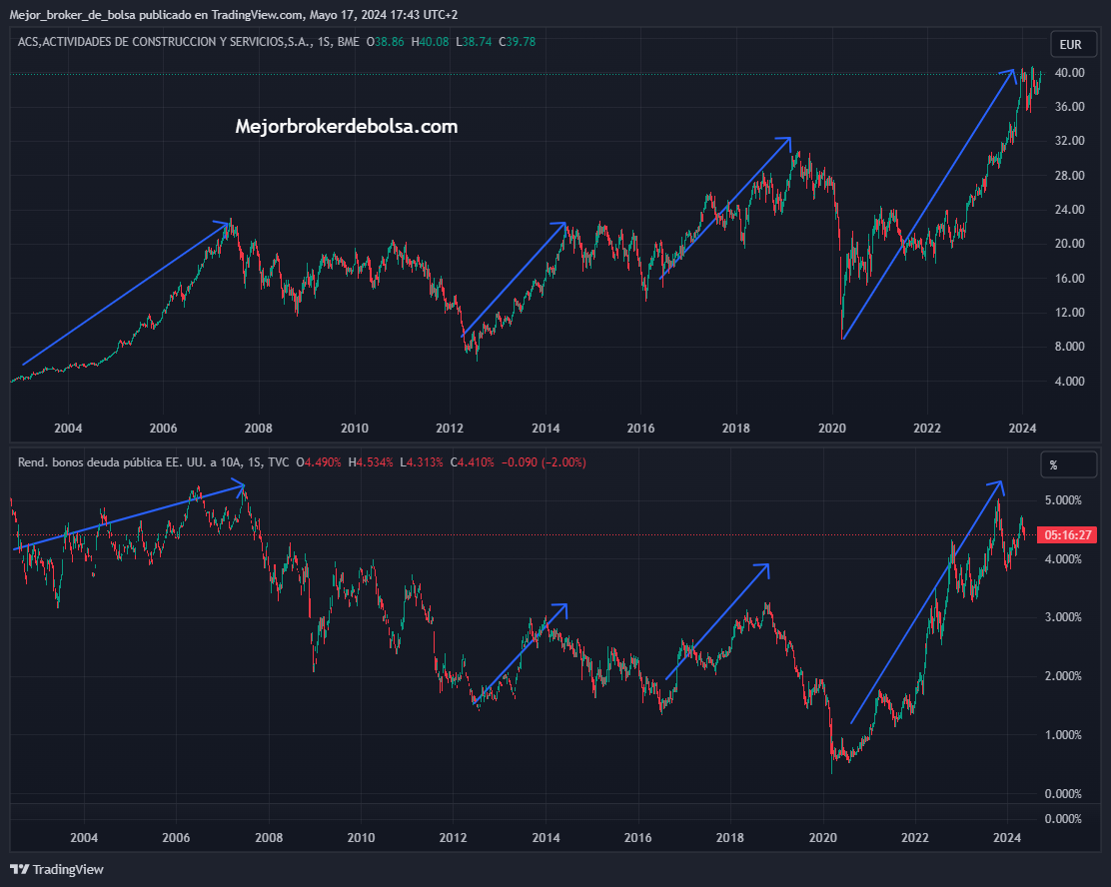Click the 40.00 price axis label

pyautogui.click(x=1070, y=72)
